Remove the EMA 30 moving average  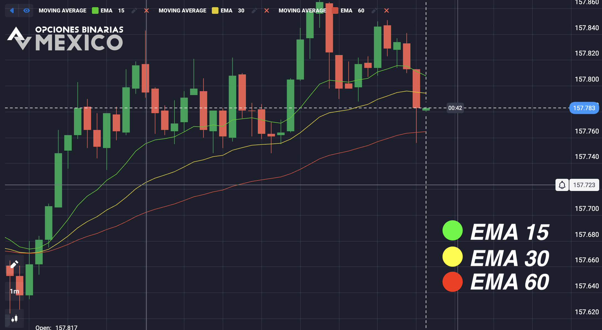pos(267,11)
